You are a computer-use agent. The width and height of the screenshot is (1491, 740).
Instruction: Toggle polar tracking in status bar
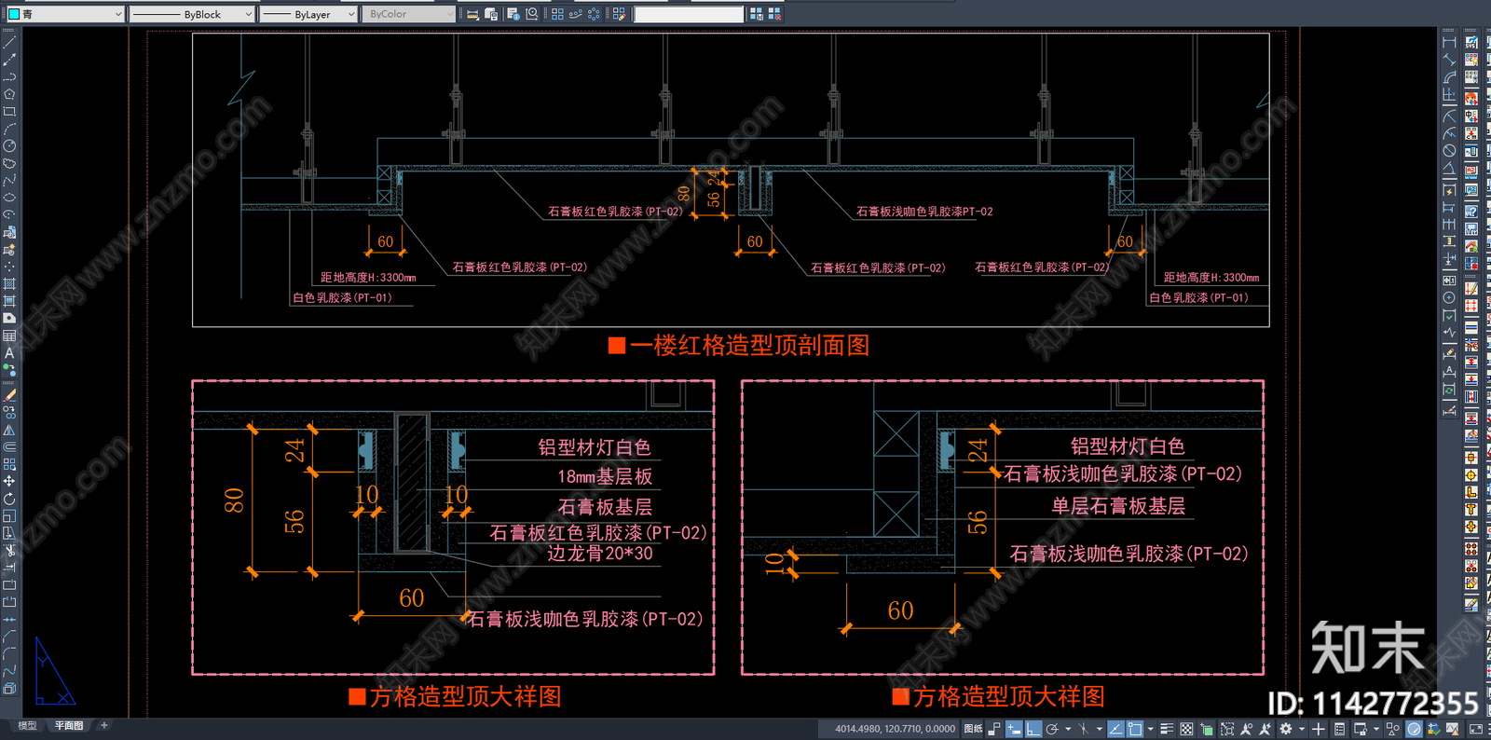pos(1052,729)
